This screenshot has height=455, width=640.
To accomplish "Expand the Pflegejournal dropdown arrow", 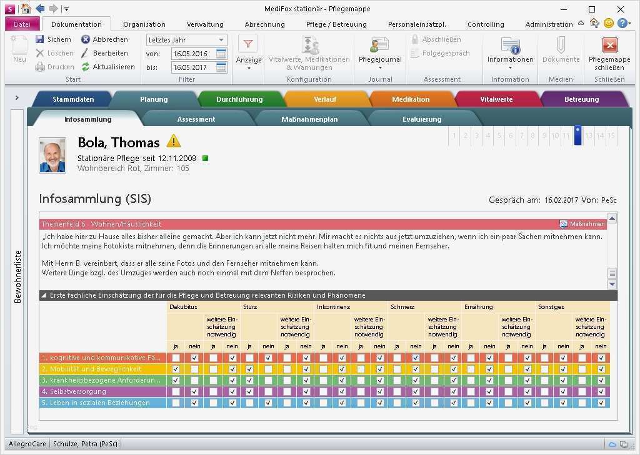I will pos(380,68).
